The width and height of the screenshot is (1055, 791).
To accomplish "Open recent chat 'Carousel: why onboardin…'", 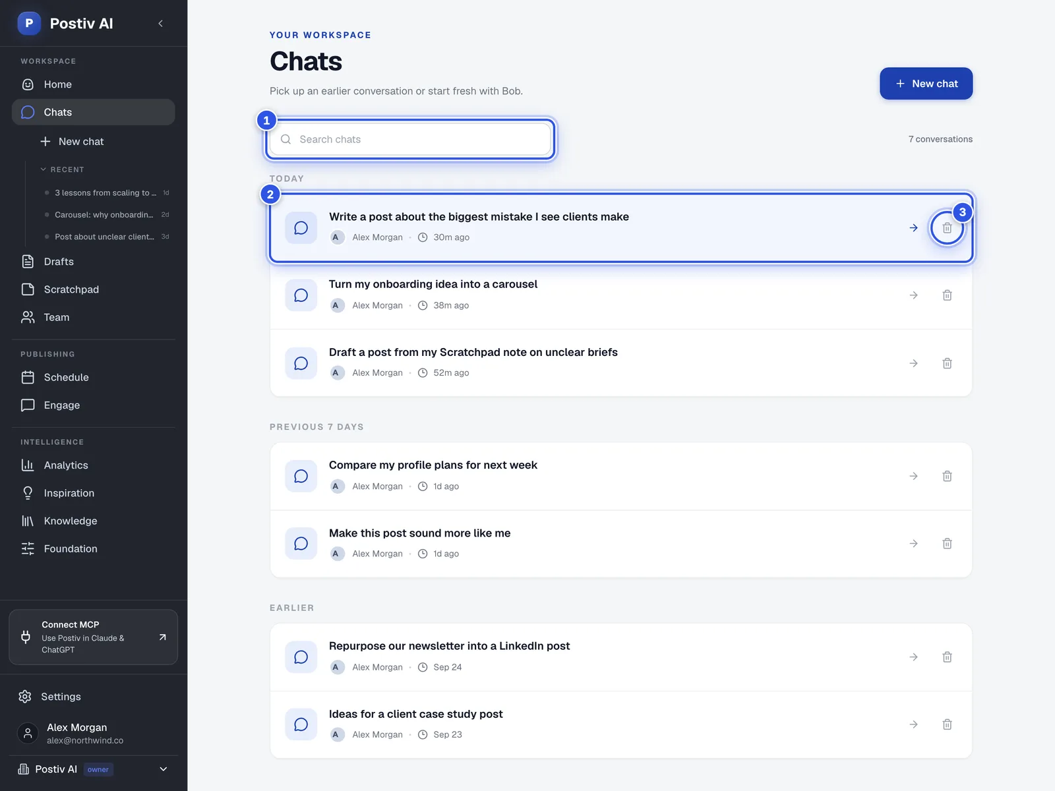I will point(107,214).
